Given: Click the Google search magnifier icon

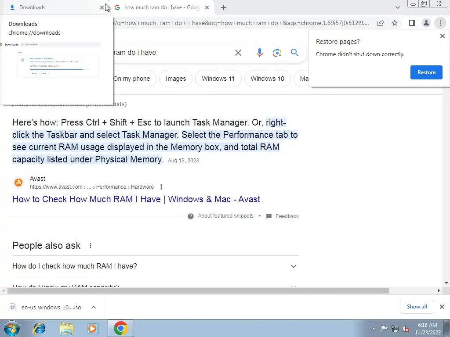Looking at the screenshot, I should pos(294,53).
